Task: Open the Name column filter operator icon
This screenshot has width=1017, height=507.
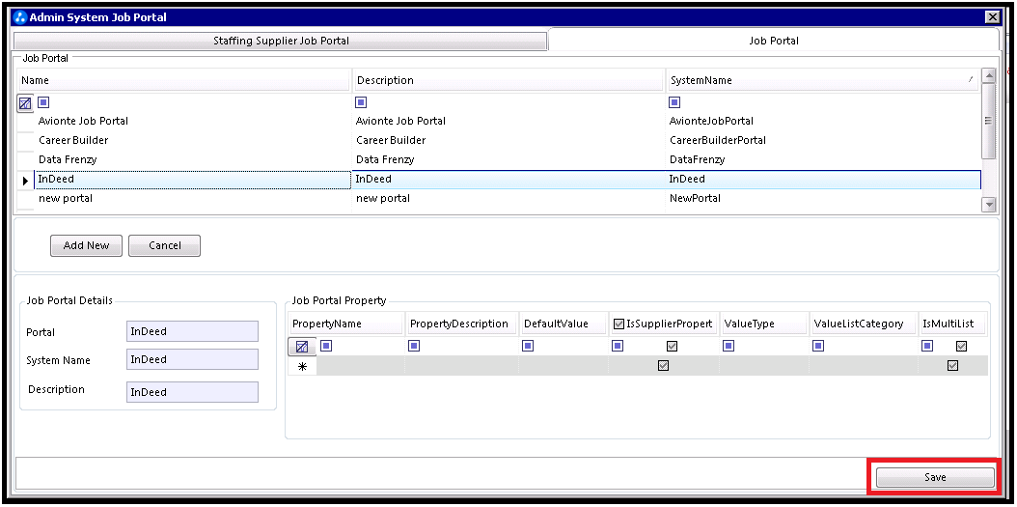Action: coord(43,102)
